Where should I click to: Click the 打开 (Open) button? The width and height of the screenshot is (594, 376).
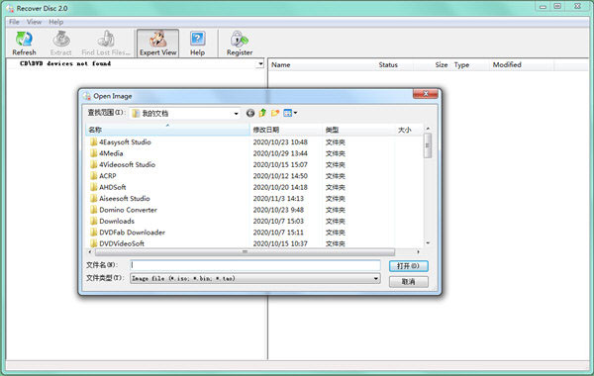[x=408, y=266]
